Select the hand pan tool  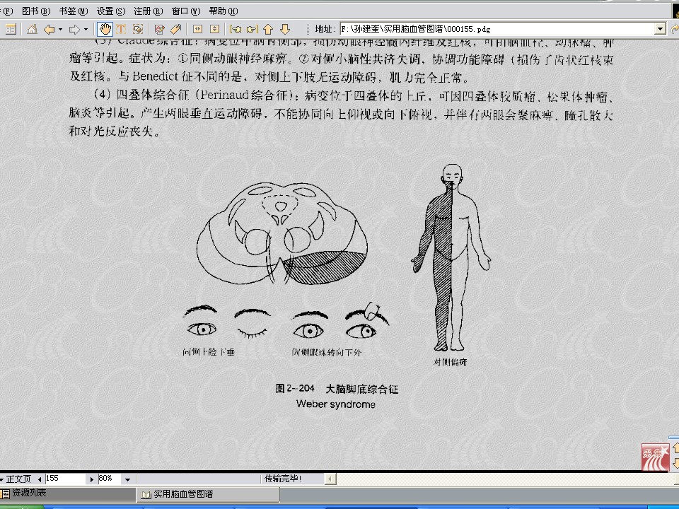coord(105,29)
